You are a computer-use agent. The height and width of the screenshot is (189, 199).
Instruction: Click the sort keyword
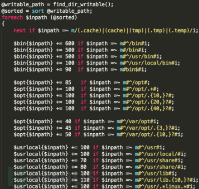[x=38, y=11]
